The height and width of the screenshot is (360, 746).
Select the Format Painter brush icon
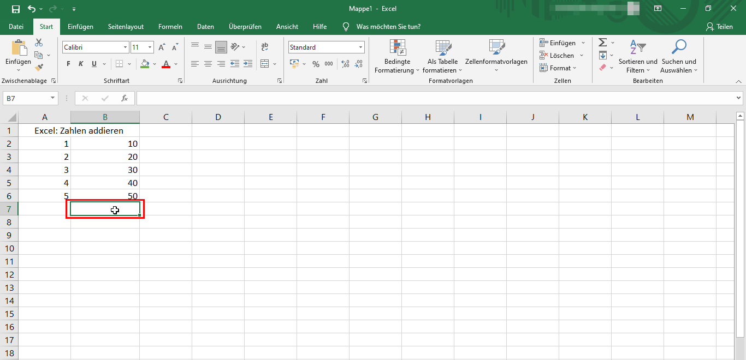[39, 68]
